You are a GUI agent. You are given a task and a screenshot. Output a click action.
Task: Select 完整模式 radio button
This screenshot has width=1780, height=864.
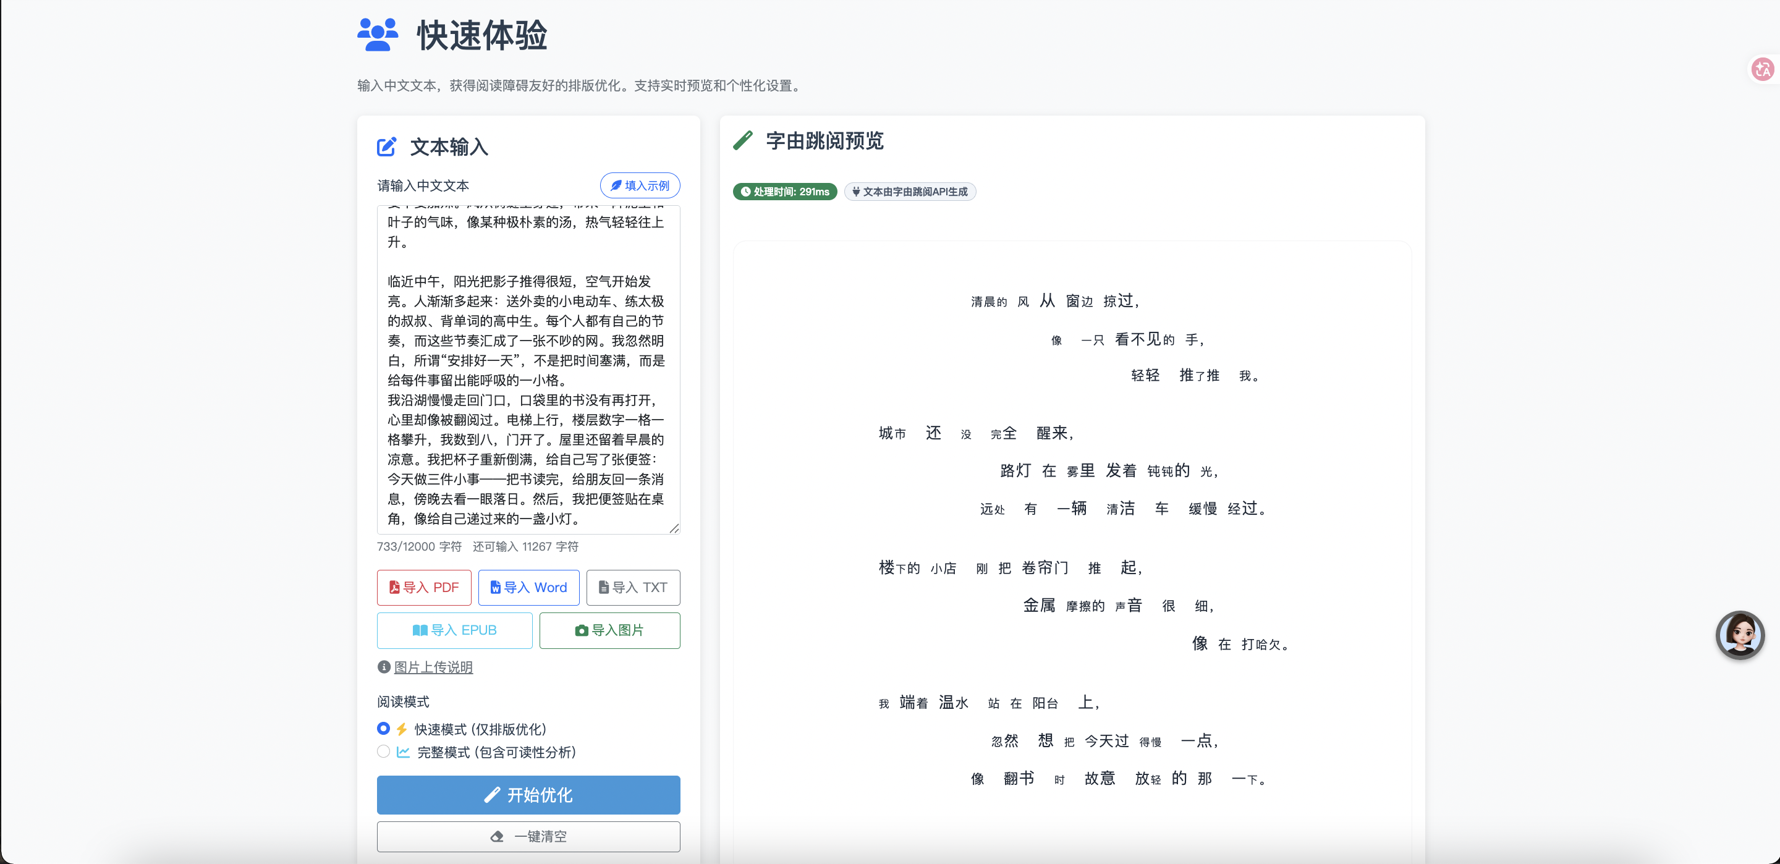(x=383, y=752)
